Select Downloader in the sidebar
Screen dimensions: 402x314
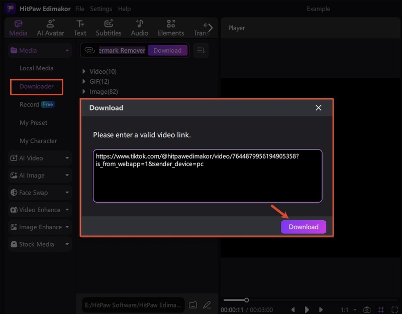36,87
